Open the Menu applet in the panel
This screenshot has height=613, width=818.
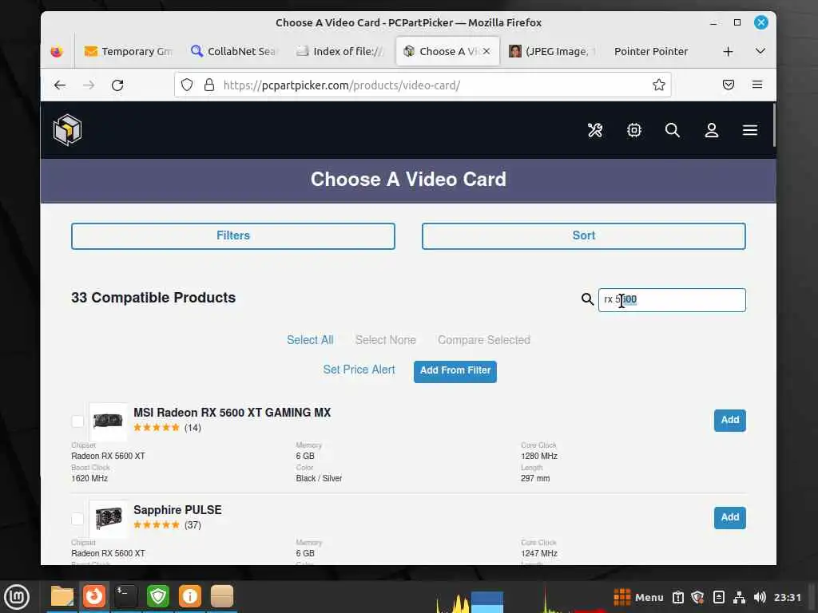click(638, 597)
